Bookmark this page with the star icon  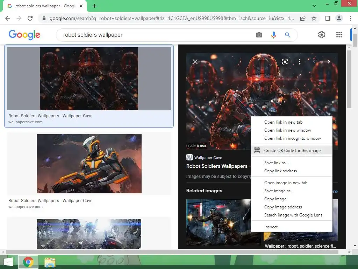pos(314,18)
